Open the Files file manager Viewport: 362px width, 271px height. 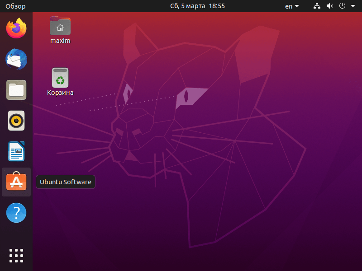pos(16,90)
